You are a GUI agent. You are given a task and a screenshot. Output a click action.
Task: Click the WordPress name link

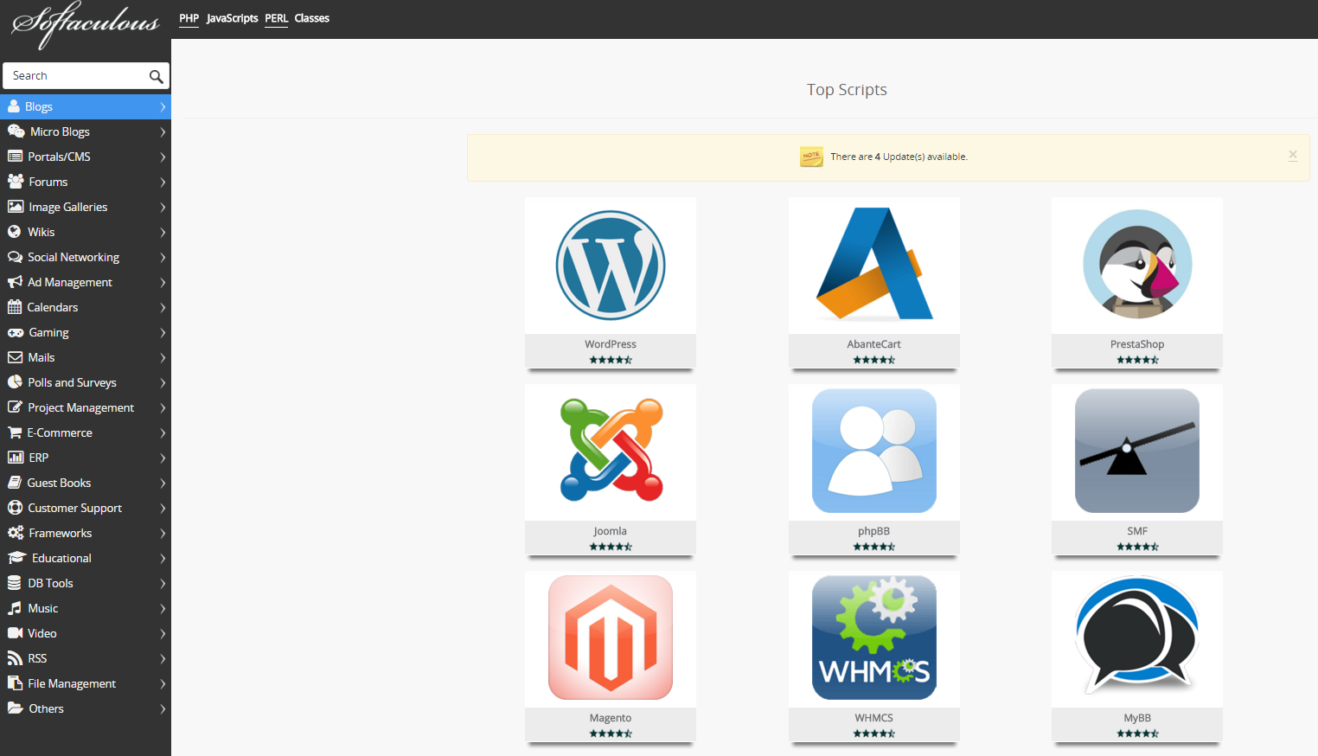(x=611, y=344)
